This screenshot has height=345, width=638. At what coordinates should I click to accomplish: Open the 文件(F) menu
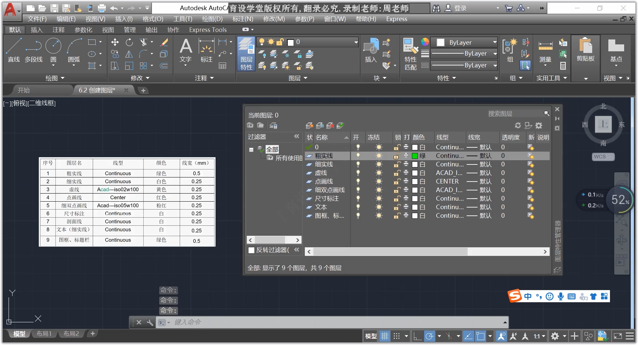[37, 19]
